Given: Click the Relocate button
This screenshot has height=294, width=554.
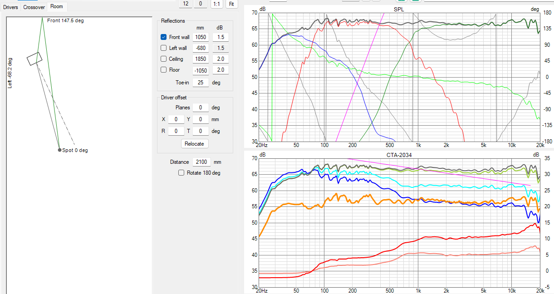Looking at the screenshot, I should click(194, 143).
